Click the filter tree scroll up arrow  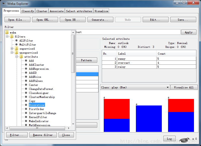coord(73,32)
